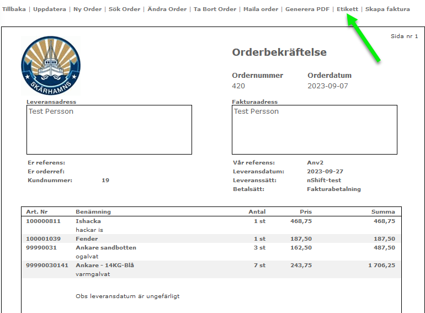Select article number 100000811
The image size is (425, 313).
pyautogui.click(x=44, y=221)
